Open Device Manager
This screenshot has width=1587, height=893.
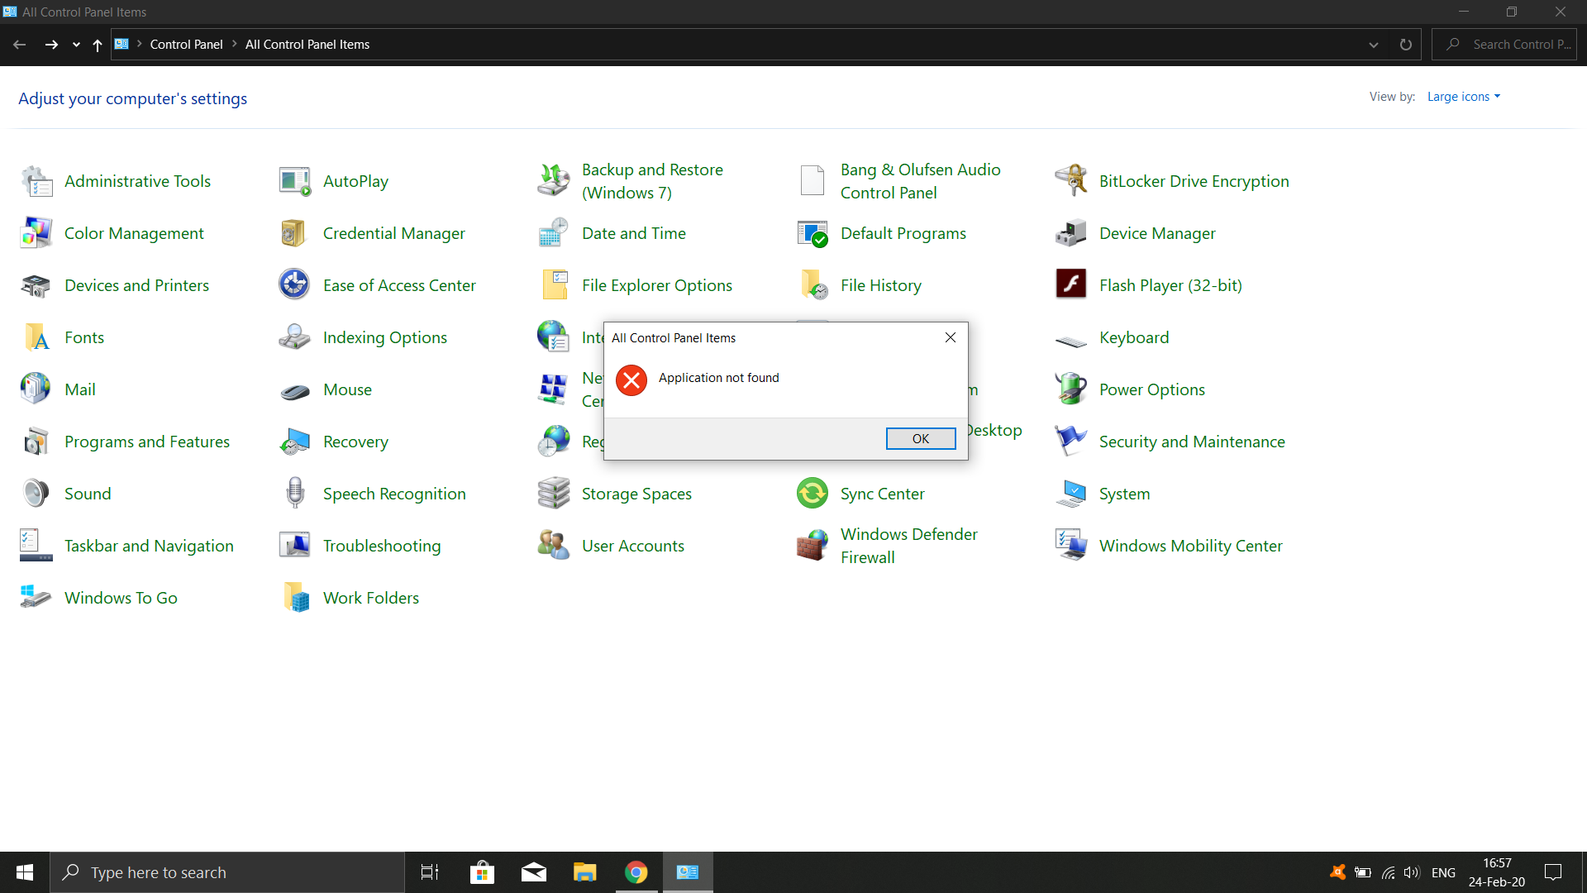1156,233
